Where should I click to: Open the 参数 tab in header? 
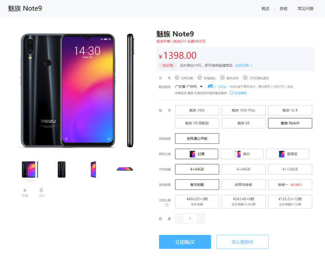(284, 9)
